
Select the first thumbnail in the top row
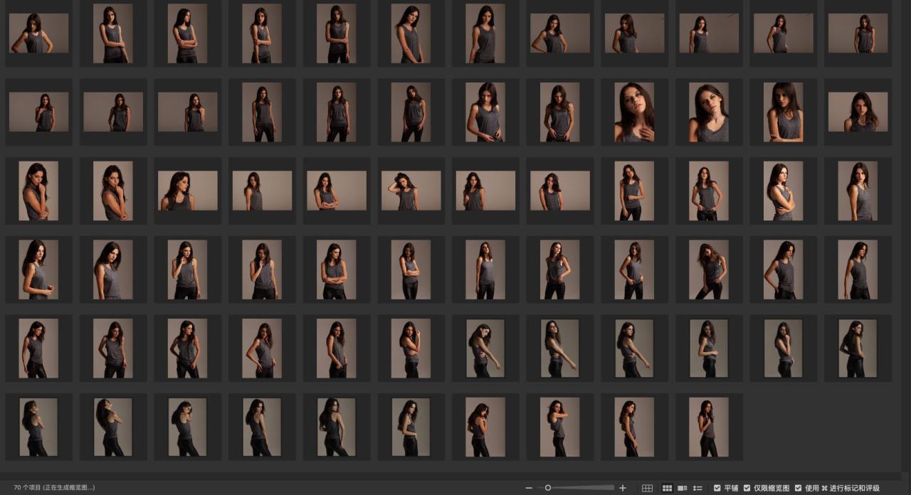pyautogui.click(x=38, y=33)
